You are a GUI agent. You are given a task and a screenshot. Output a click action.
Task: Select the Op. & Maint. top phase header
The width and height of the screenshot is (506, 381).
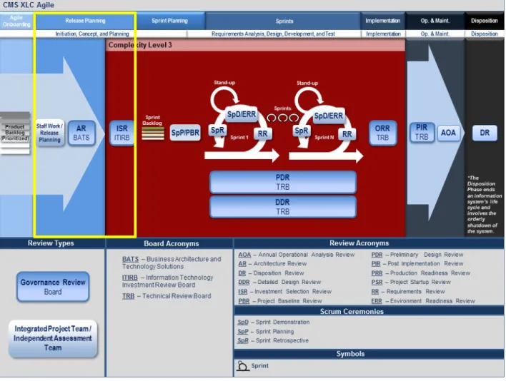click(435, 21)
